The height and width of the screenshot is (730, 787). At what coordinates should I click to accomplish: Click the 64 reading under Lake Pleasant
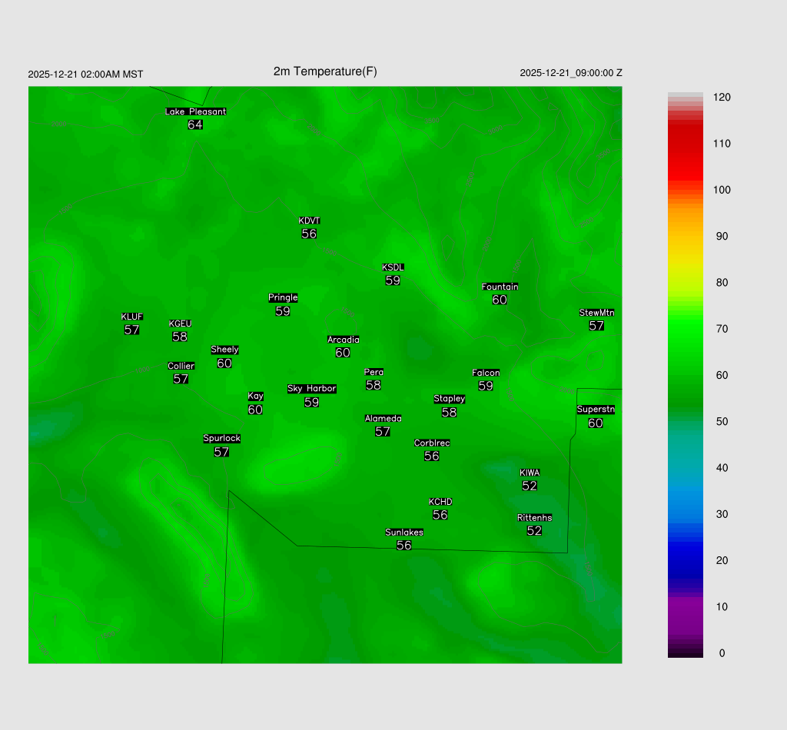pyautogui.click(x=195, y=124)
